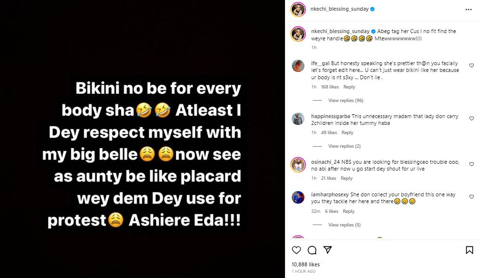479x278 pixels.
Task: Like the post with heart icon
Action: click(x=296, y=250)
